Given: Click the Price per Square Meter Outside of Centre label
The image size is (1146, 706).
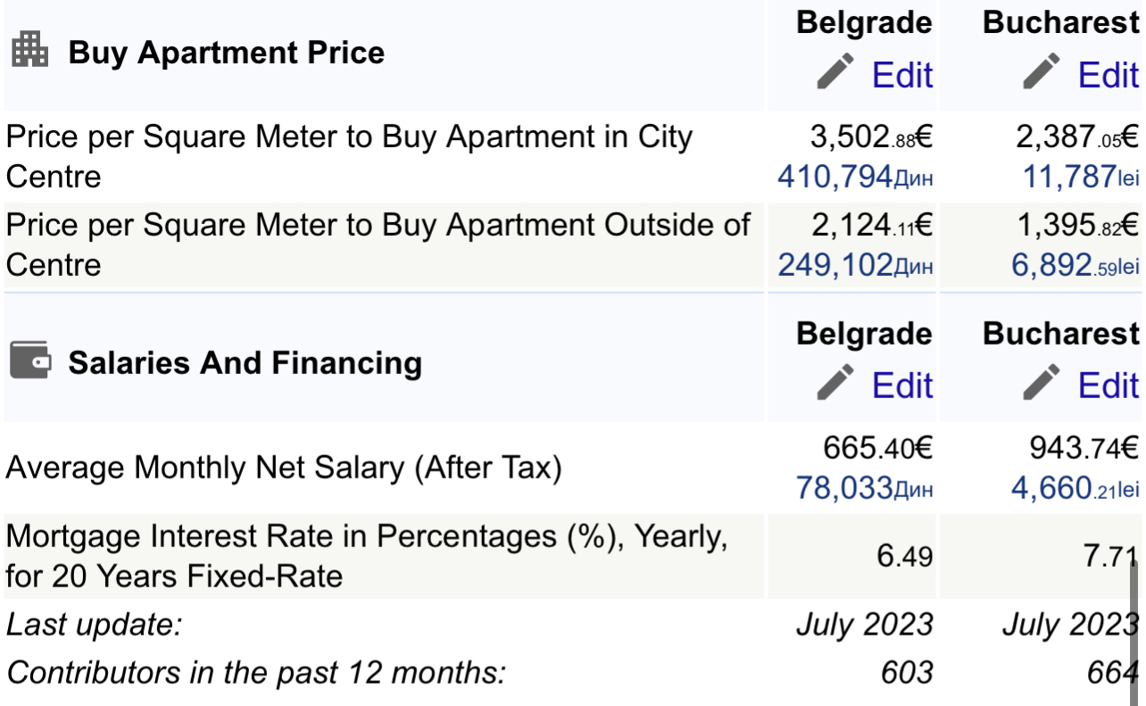Looking at the screenshot, I should click(x=377, y=244).
